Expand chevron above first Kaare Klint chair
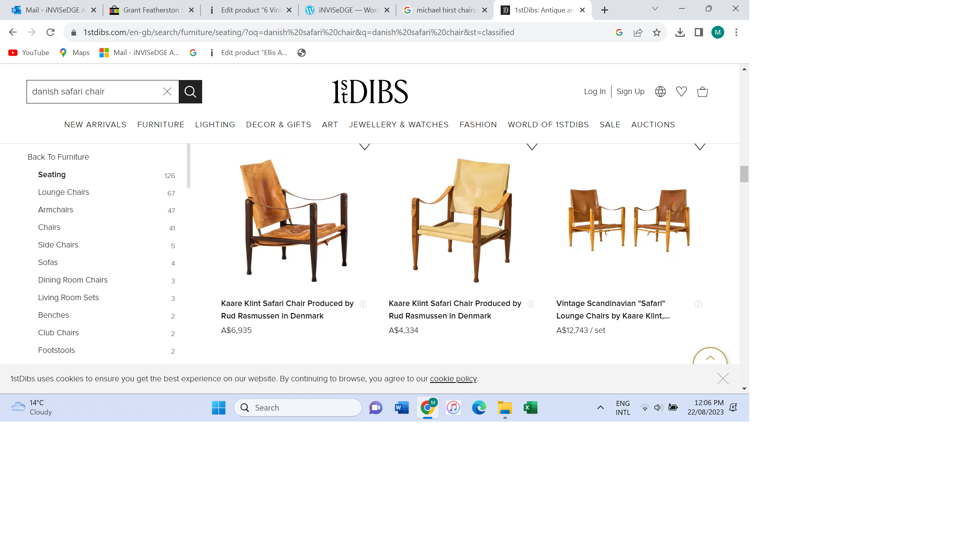Image resolution: width=974 pixels, height=548 pixels. coord(364,147)
